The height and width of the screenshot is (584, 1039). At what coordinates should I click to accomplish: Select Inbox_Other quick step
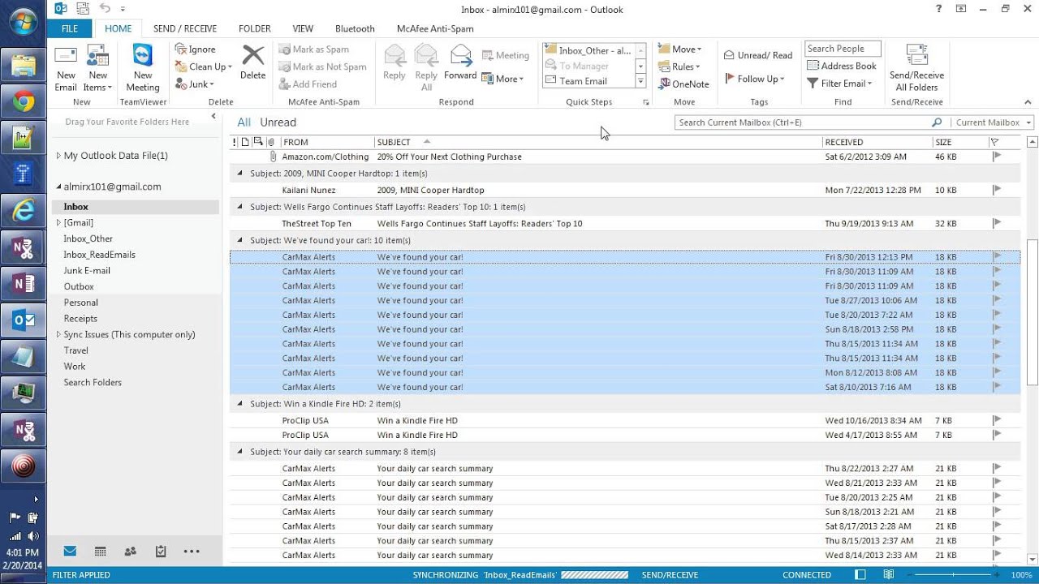pyautogui.click(x=588, y=50)
